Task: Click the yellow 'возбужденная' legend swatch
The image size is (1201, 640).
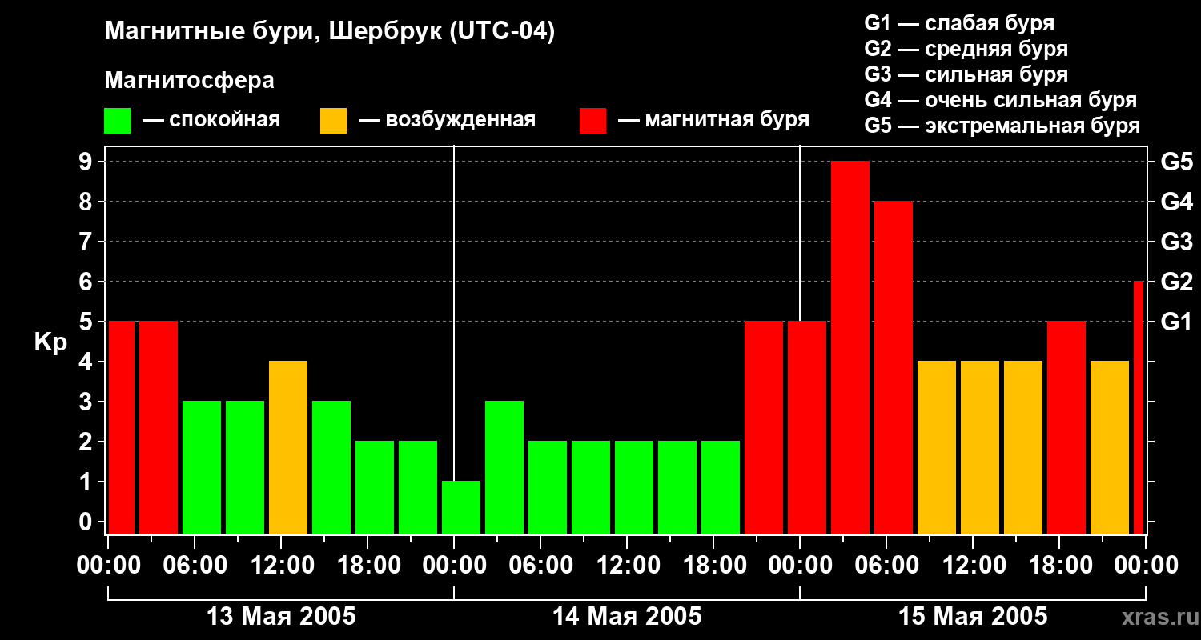Action: coord(333,121)
